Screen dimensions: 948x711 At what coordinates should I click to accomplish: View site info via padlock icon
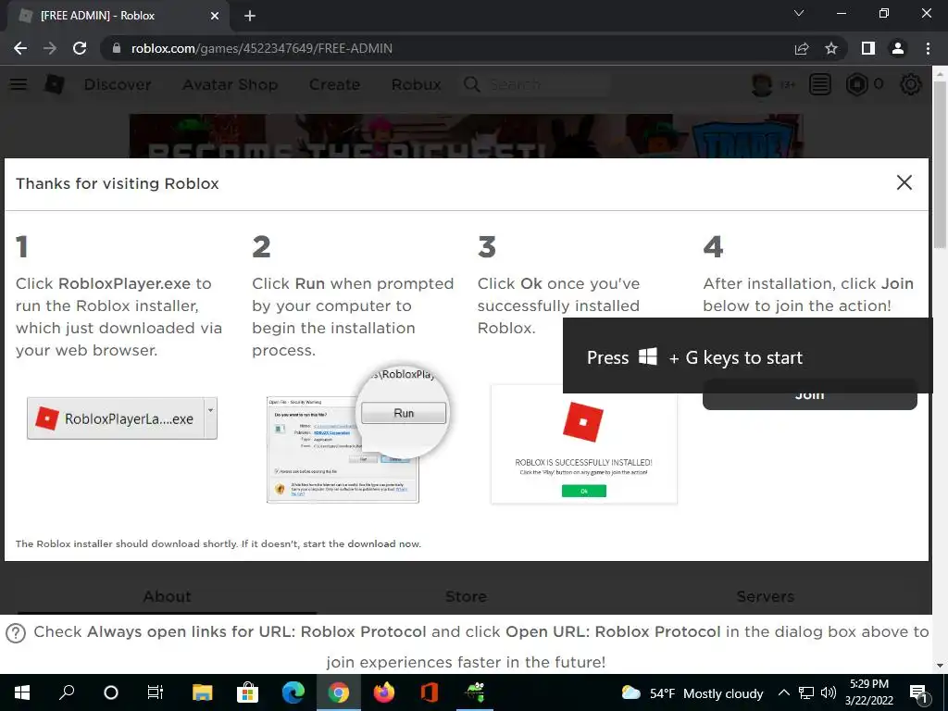point(117,48)
